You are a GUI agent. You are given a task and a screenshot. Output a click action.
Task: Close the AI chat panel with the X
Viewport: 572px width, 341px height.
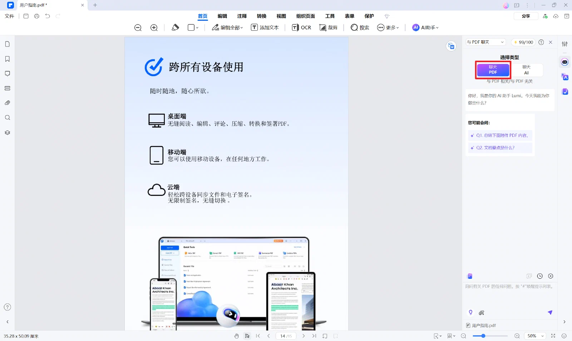551,42
